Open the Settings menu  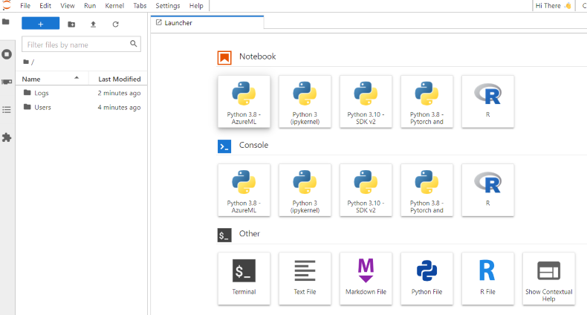click(x=167, y=6)
